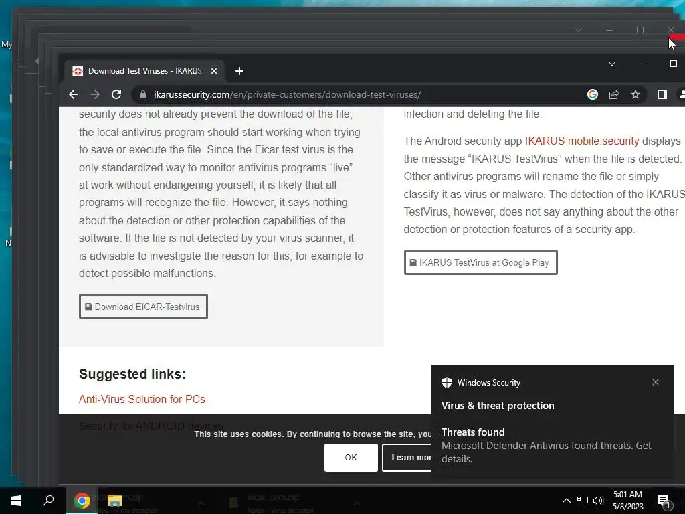Screen dimensions: 685x514
Task: Click the address bar URL field
Action: click(357, 94)
